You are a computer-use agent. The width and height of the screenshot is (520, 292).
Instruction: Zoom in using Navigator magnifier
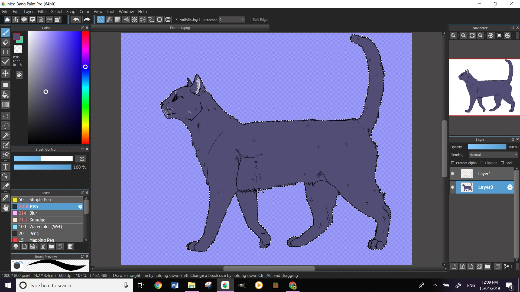click(463, 35)
